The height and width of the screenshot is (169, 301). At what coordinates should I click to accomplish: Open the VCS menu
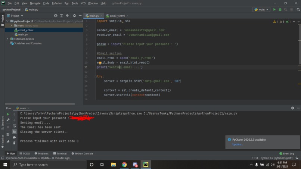(83, 3)
